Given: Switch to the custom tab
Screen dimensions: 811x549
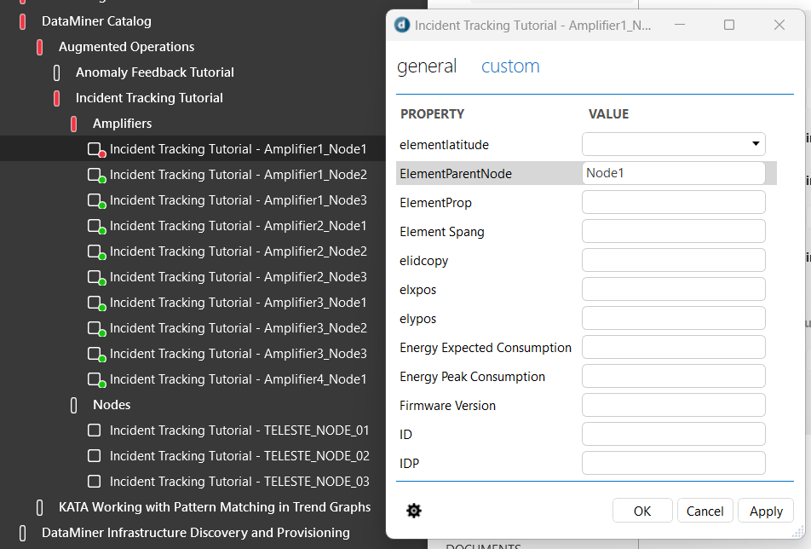Looking at the screenshot, I should (x=510, y=66).
